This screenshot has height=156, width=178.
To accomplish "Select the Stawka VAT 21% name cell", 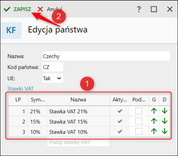I will [x=78, y=111].
